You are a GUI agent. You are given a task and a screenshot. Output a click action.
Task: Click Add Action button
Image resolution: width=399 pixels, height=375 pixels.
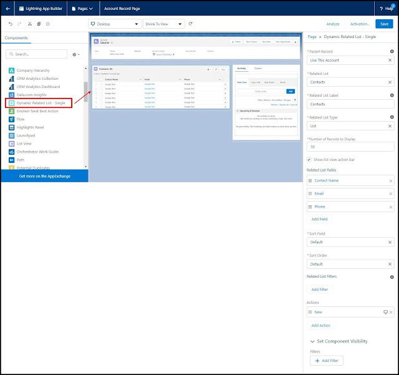[x=321, y=326]
